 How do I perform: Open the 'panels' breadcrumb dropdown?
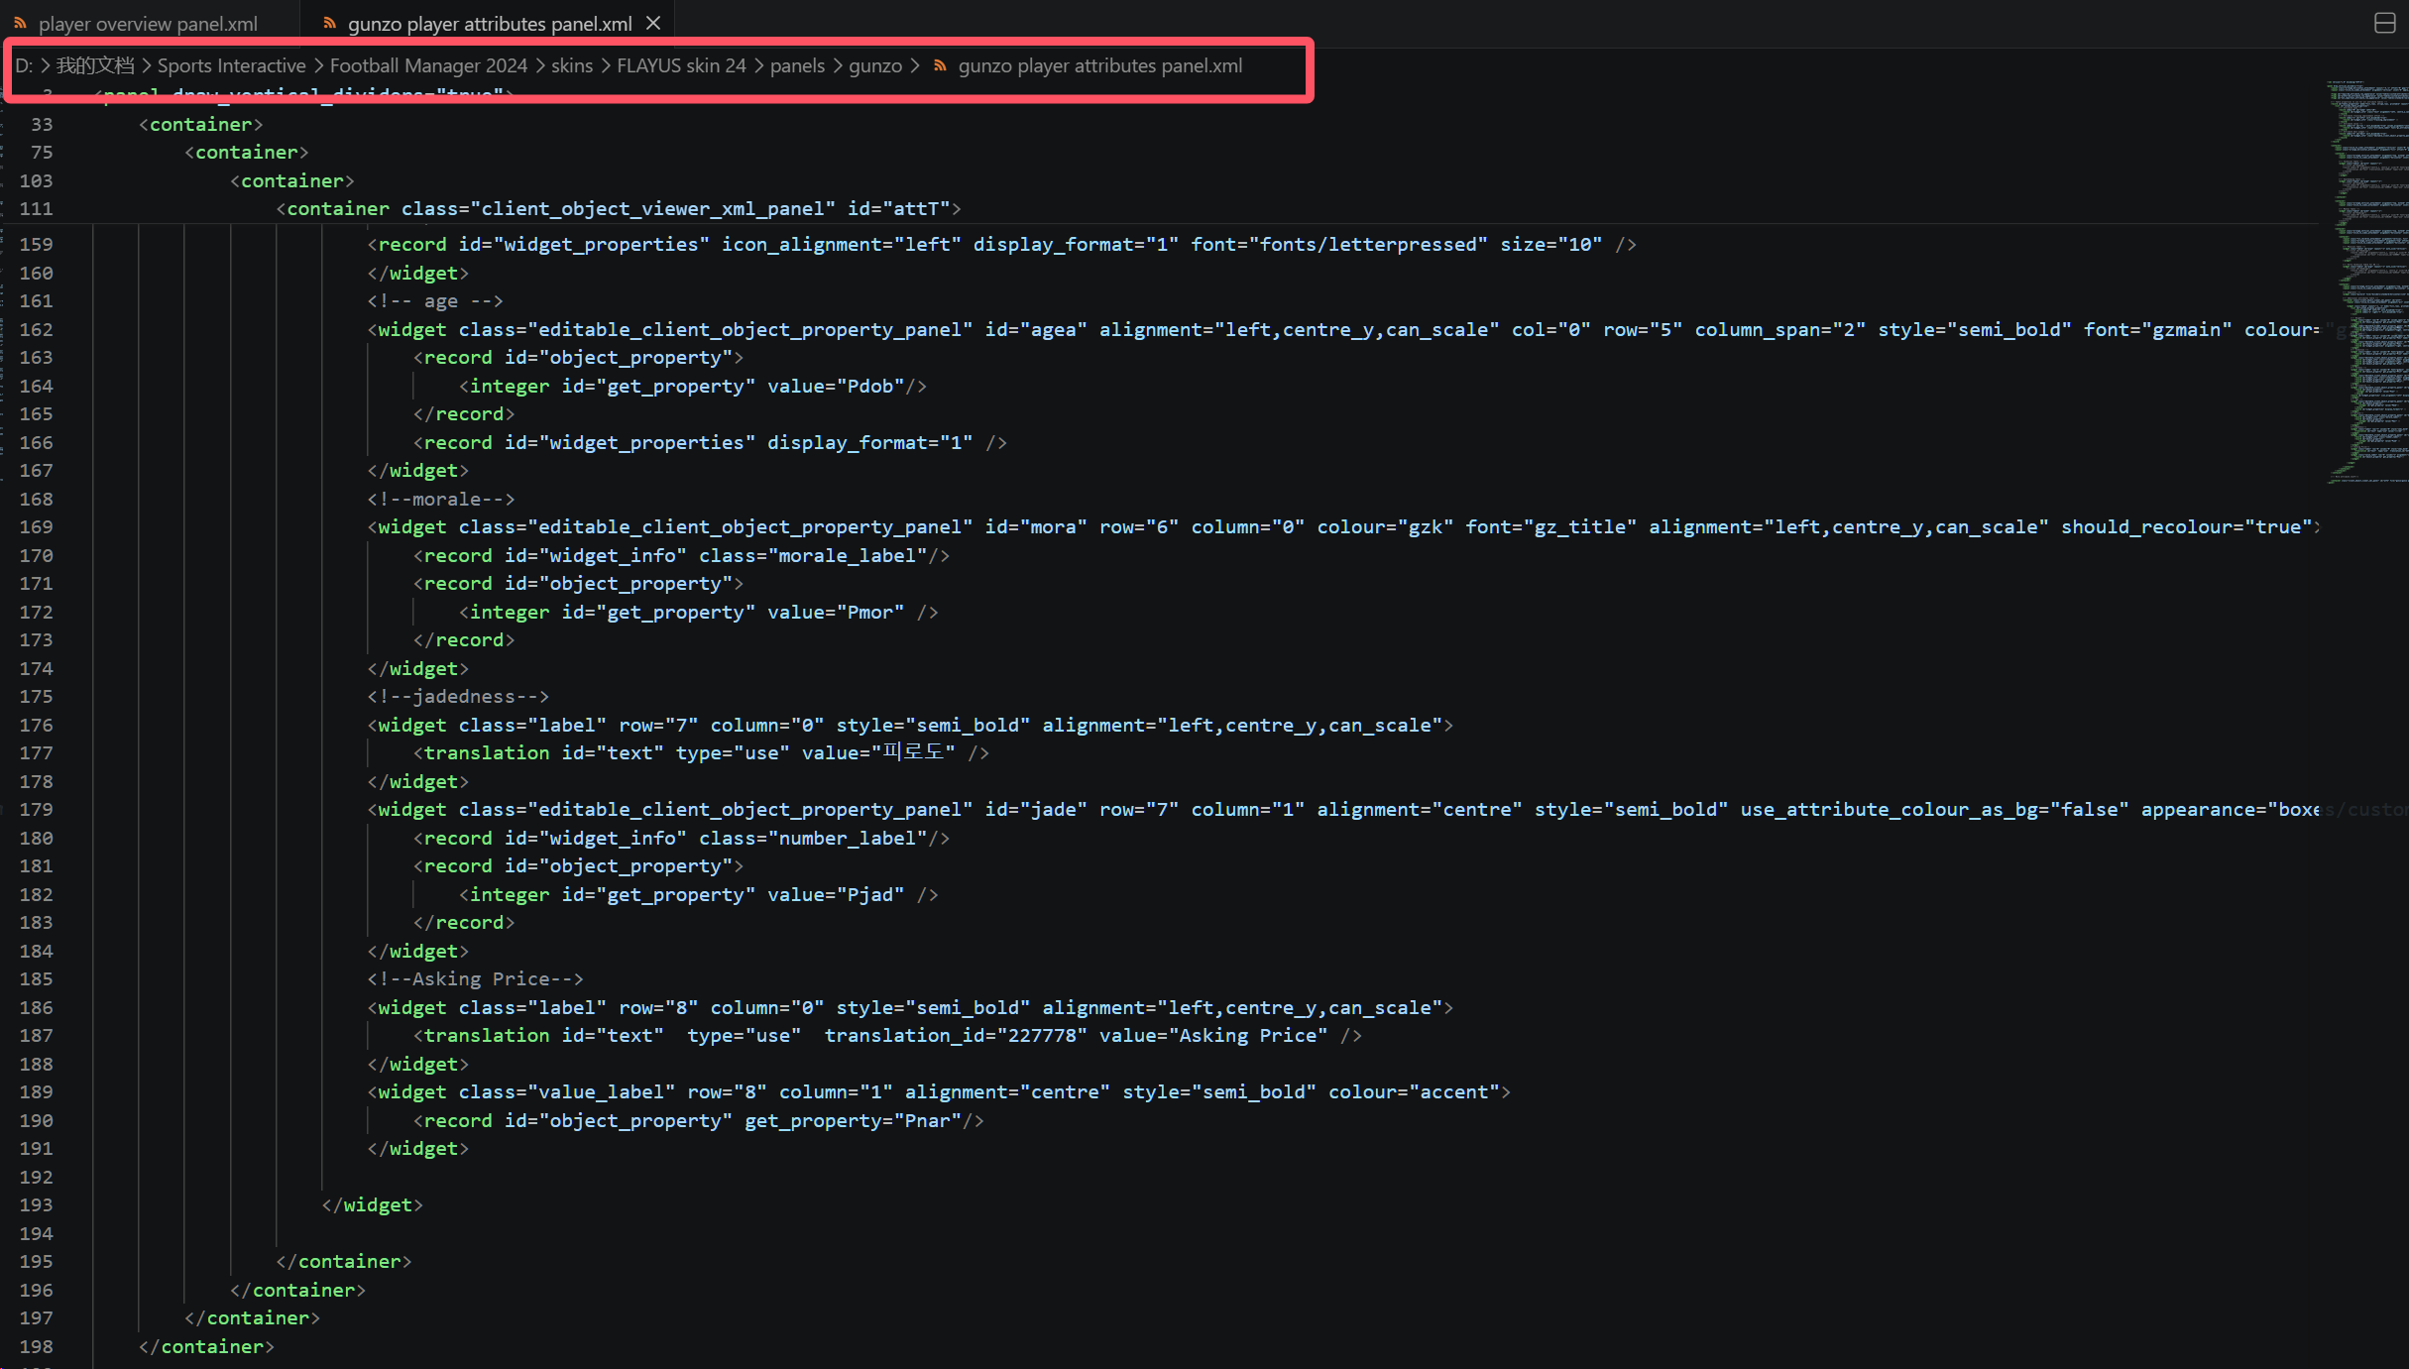[797, 65]
